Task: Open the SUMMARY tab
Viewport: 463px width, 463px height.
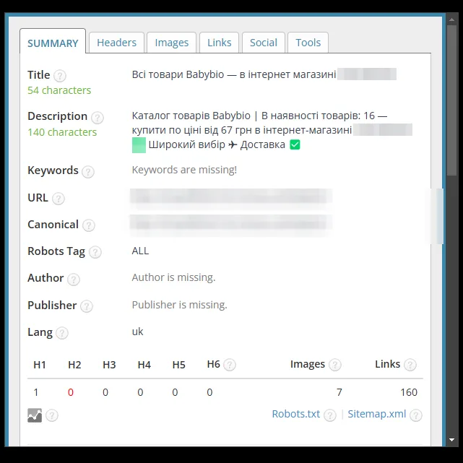Action: click(x=53, y=41)
